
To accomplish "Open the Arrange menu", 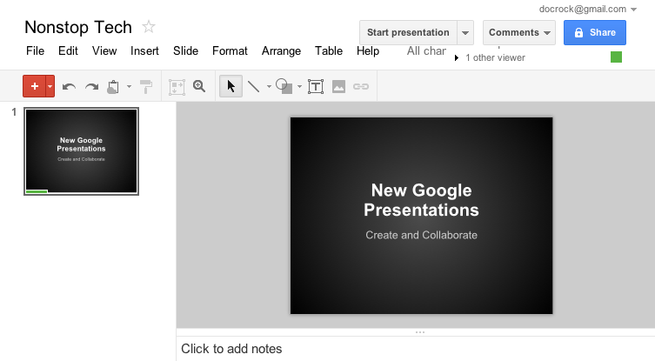I will 281,51.
